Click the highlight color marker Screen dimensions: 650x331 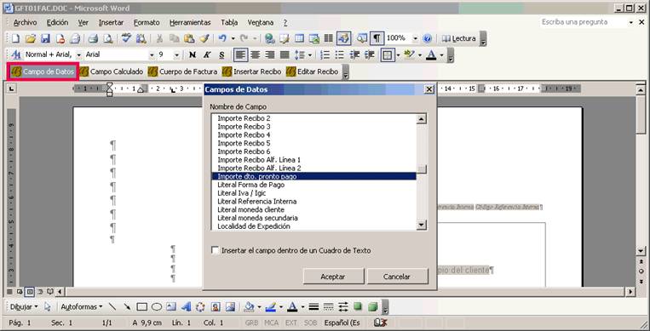click(x=410, y=54)
